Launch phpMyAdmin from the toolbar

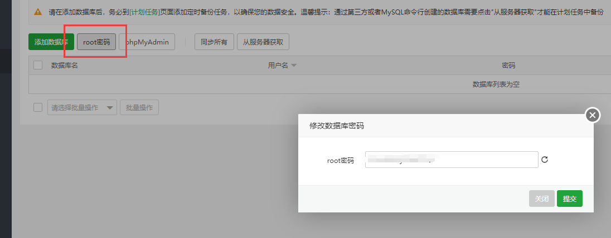pyautogui.click(x=147, y=42)
